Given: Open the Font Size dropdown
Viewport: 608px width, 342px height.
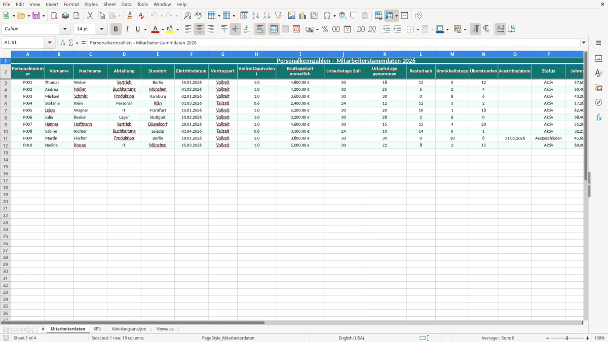Looking at the screenshot, I should coord(101,29).
